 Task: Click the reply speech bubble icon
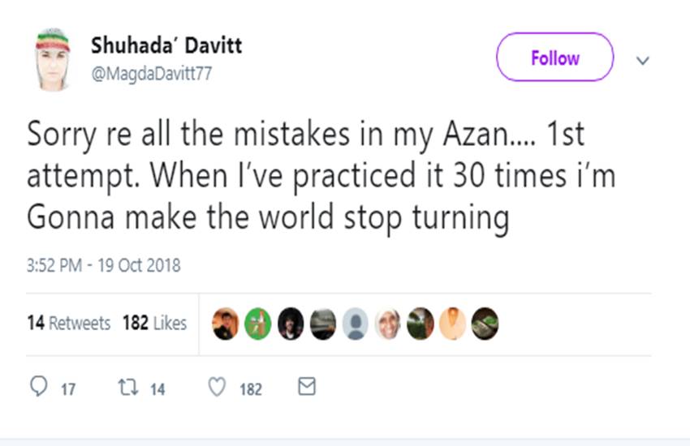39,388
